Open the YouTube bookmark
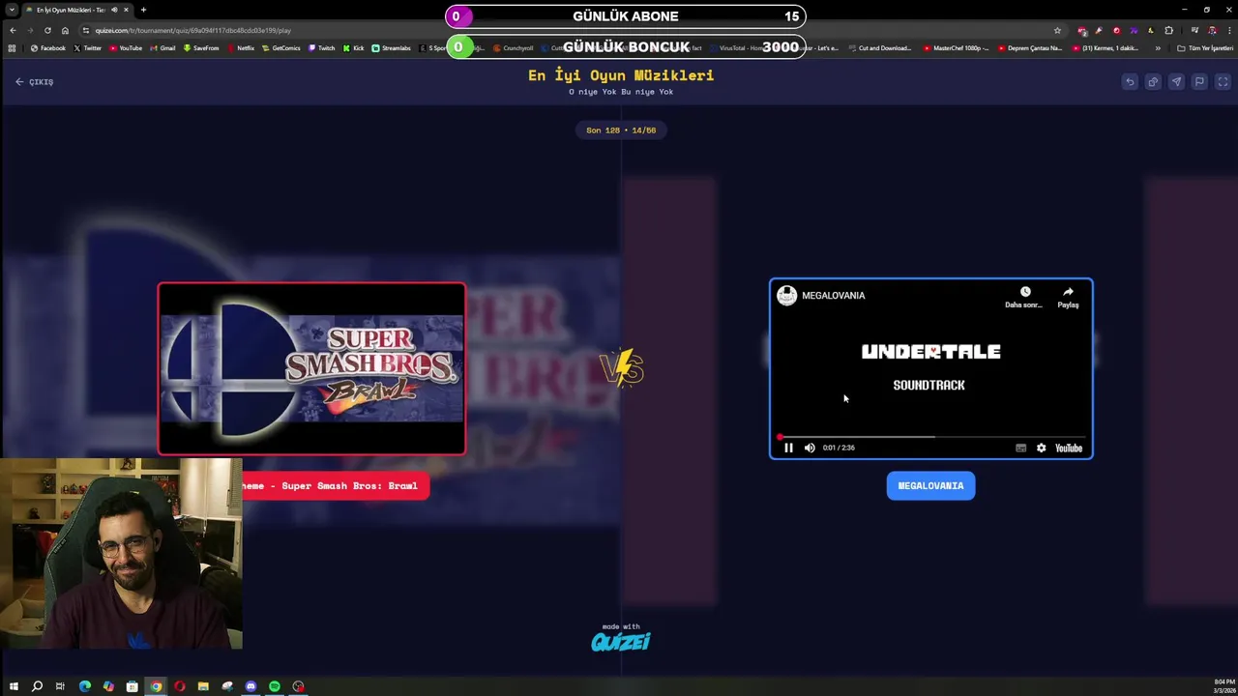This screenshot has width=1238, height=696. (126, 47)
